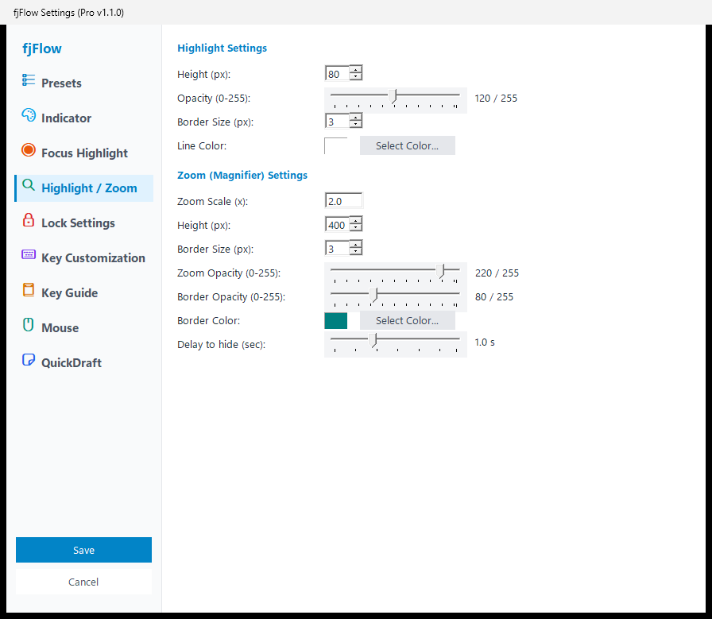The image size is (712, 619).
Task: Click the window title fjFlow Settings (Pro v1.1.0)
Action: (x=68, y=12)
